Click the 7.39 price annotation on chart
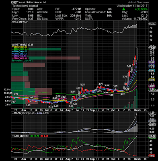 (129, 66)
